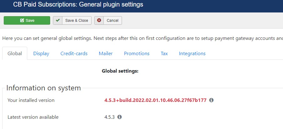
Task: Click the green Save button
Action: 27,21
